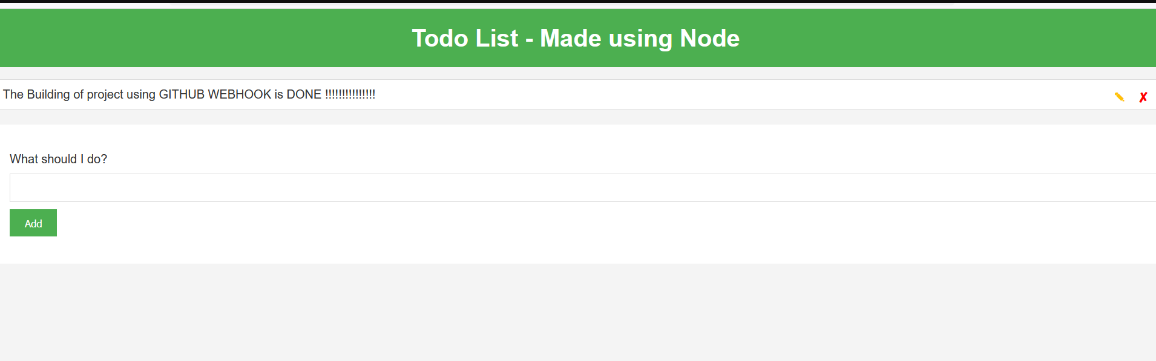Screen dimensions: 1156x361
Task: Click the GITHUB WEBHOOK todo item text
Action: coord(189,94)
